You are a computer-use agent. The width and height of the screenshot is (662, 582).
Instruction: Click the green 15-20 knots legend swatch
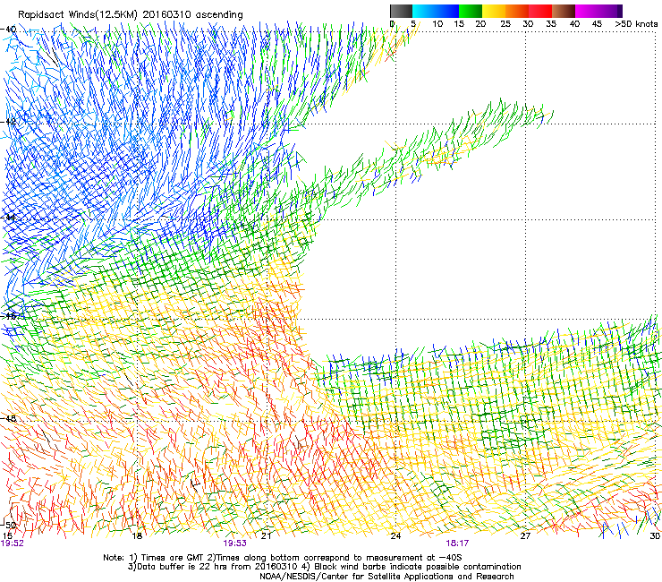(x=471, y=11)
